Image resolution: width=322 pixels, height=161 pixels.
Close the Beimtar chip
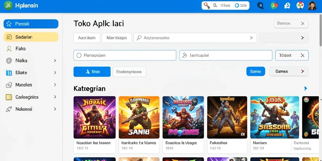303,24
